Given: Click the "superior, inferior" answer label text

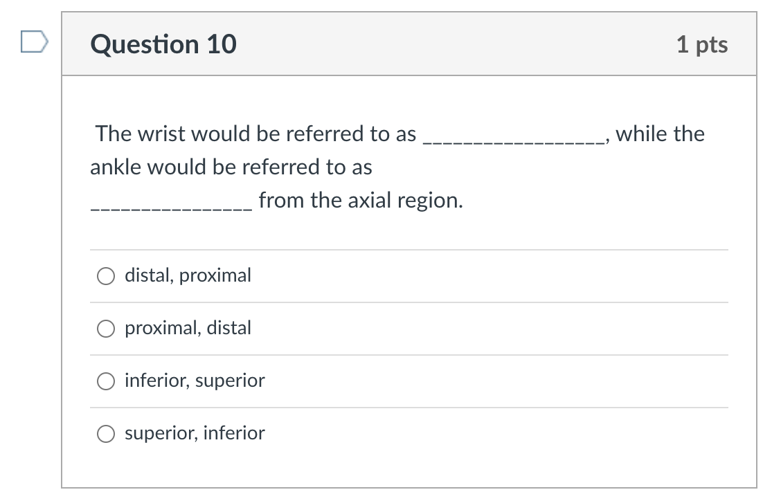Looking at the screenshot, I should pyautogui.click(x=195, y=433).
